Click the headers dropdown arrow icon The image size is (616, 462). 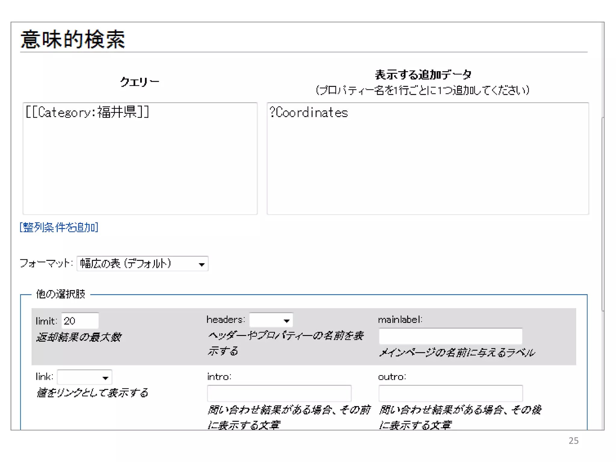pos(286,321)
